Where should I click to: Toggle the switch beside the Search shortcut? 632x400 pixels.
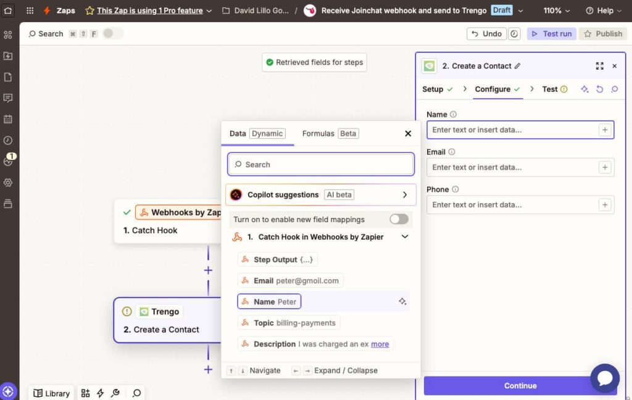112,33
